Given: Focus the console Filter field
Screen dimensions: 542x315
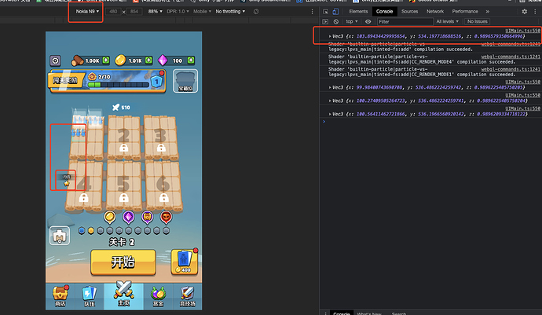Looking at the screenshot, I should [x=405, y=21].
